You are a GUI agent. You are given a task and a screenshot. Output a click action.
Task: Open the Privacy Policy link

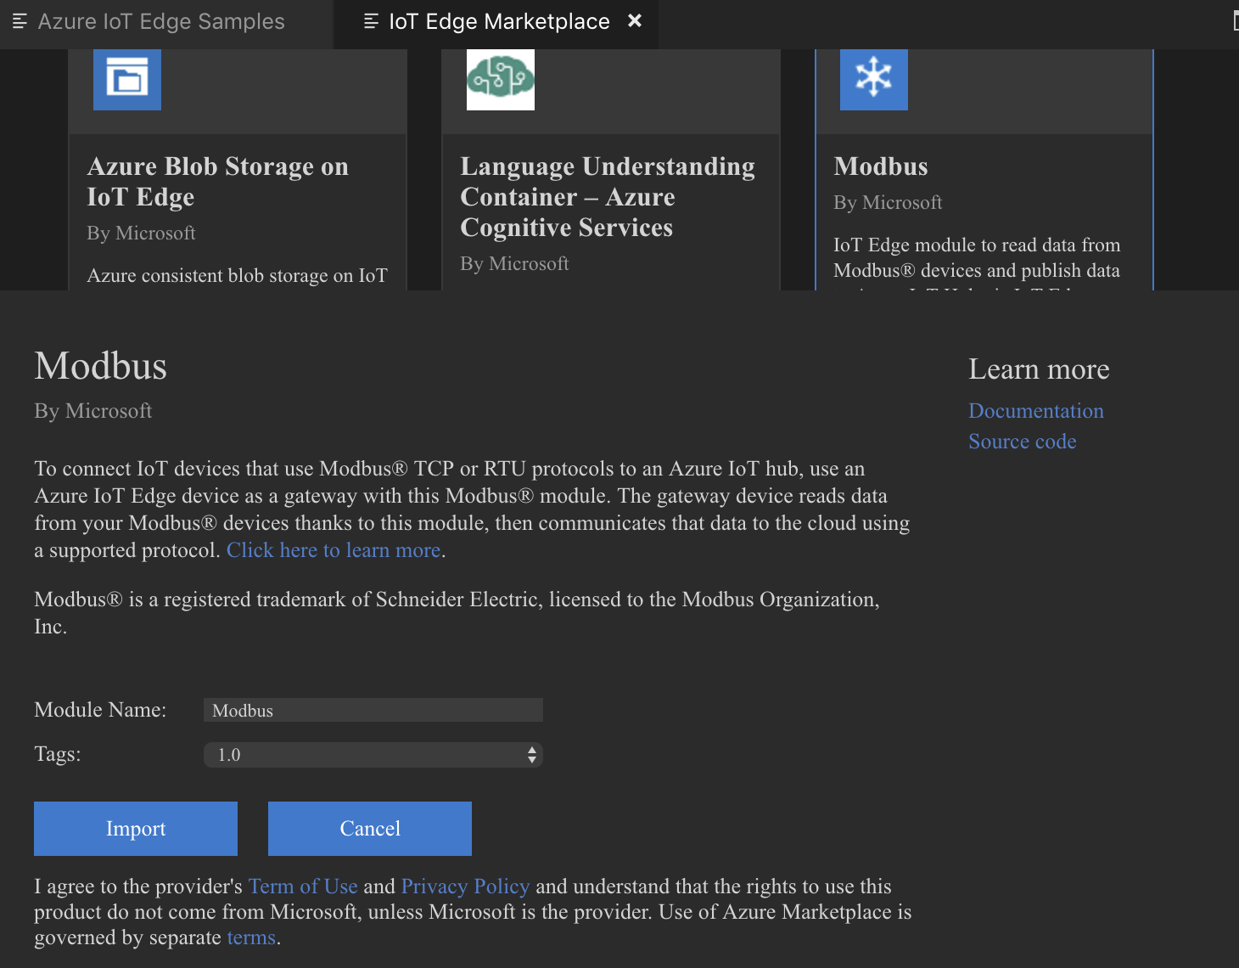click(465, 886)
